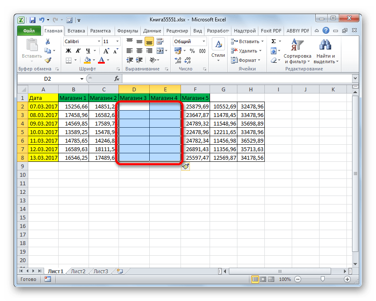The image size is (376, 301).
Task: Zoom in with the plus button
Action: coord(347,279)
